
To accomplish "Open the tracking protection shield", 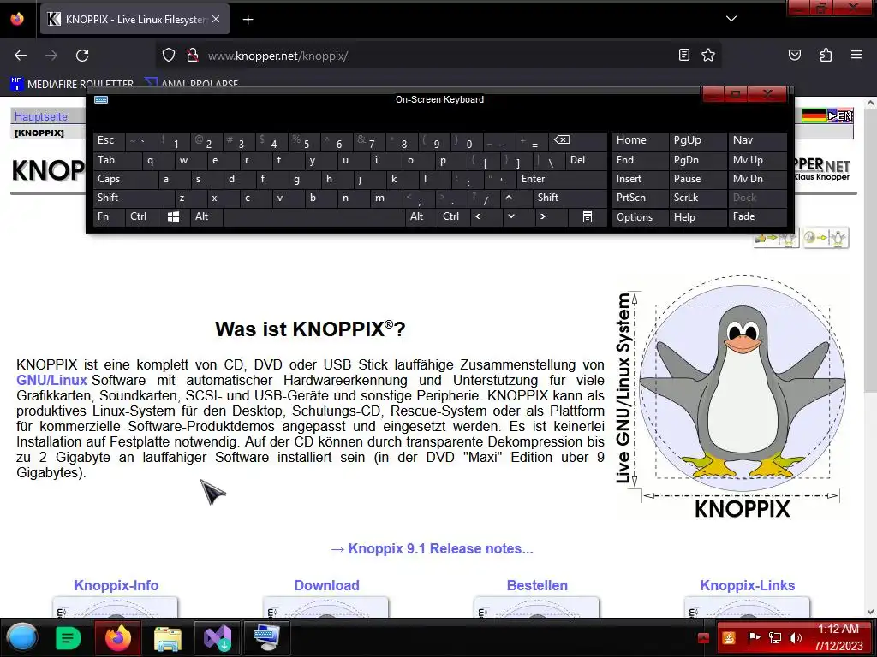I will 169,56.
